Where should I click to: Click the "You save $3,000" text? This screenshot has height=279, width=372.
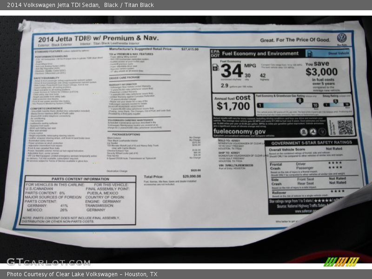click(x=321, y=69)
